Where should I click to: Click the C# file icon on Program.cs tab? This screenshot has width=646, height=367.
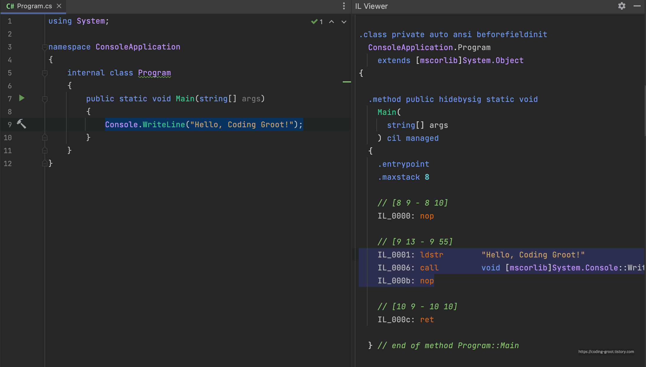10,6
